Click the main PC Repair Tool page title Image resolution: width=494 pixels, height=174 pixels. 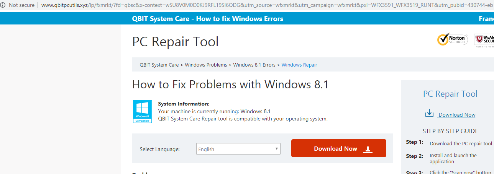(175, 42)
